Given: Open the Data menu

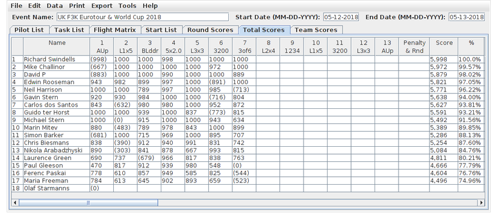Looking at the screenshot, I should point(55,6).
